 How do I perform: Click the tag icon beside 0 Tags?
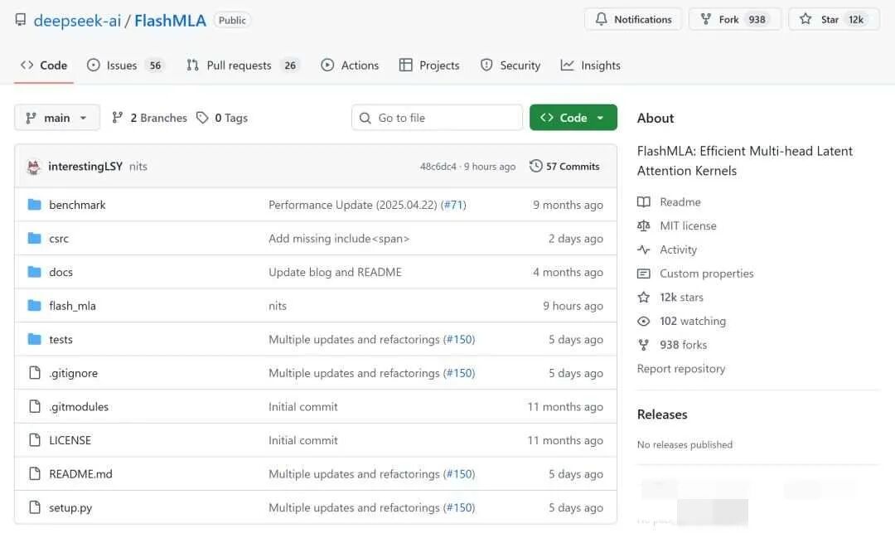(202, 118)
